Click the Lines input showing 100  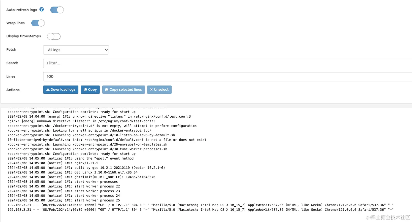[x=227, y=76]
